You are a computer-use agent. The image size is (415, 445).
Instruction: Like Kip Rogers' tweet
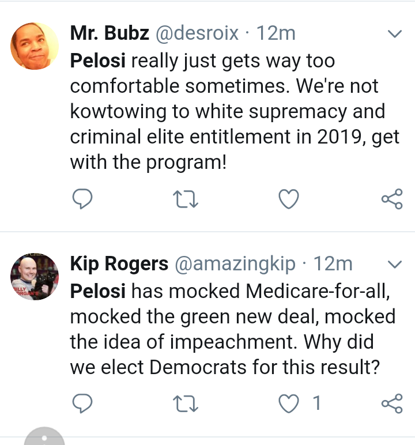click(x=289, y=403)
